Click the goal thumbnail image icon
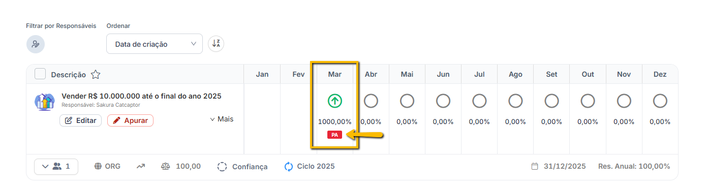Screen dimensions: 706x186 [45, 102]
